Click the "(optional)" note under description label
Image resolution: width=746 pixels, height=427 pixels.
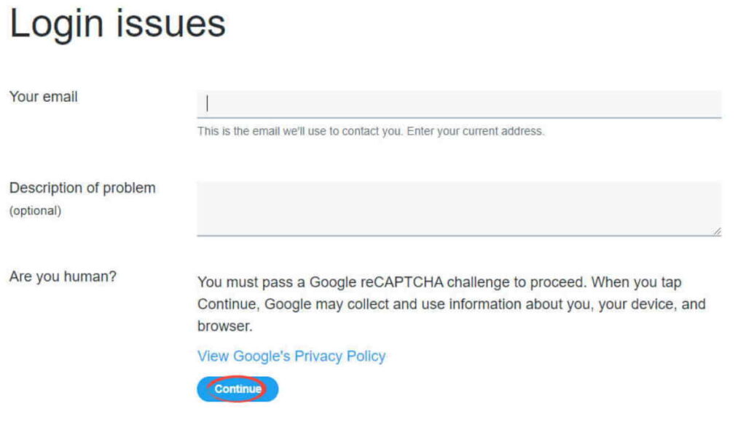click(x=35, y=211)
